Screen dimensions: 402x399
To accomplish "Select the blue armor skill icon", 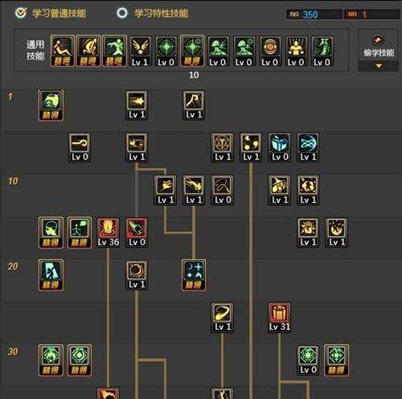I will coord(279,147).
